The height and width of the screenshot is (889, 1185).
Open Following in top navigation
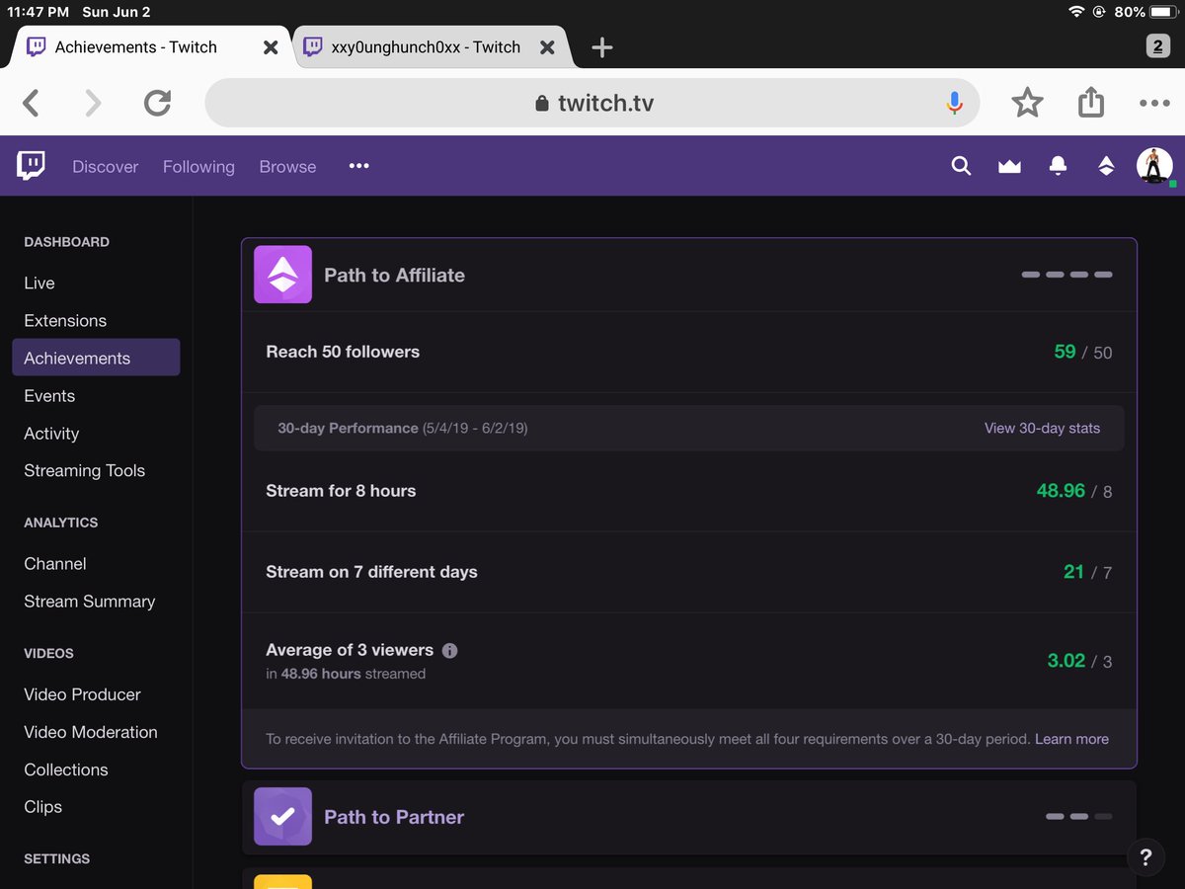click(198, 167)
